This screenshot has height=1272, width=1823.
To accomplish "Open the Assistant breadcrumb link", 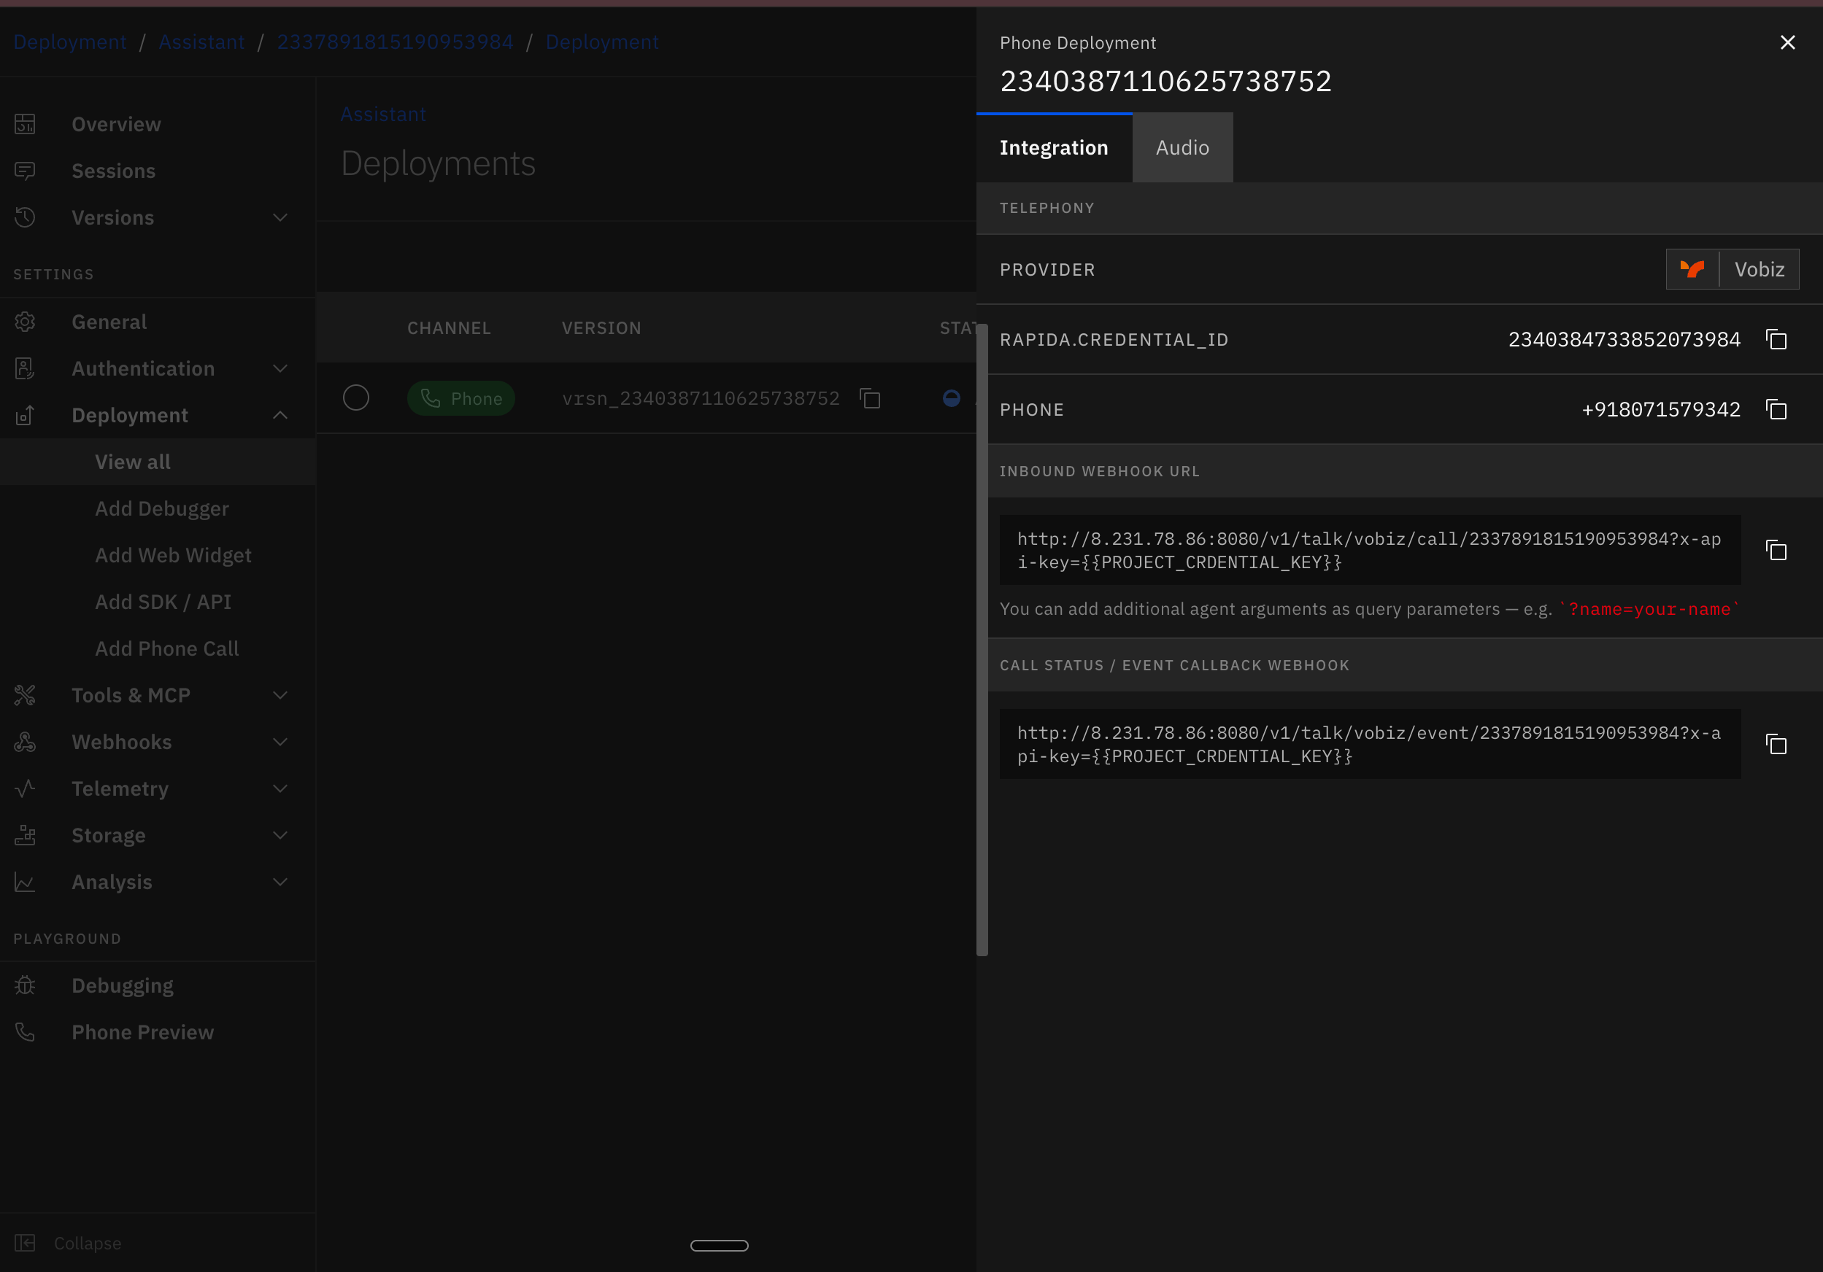I will pos(201,42).
